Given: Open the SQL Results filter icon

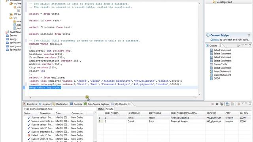Looking at the screenshot, I should coord(238,104).
